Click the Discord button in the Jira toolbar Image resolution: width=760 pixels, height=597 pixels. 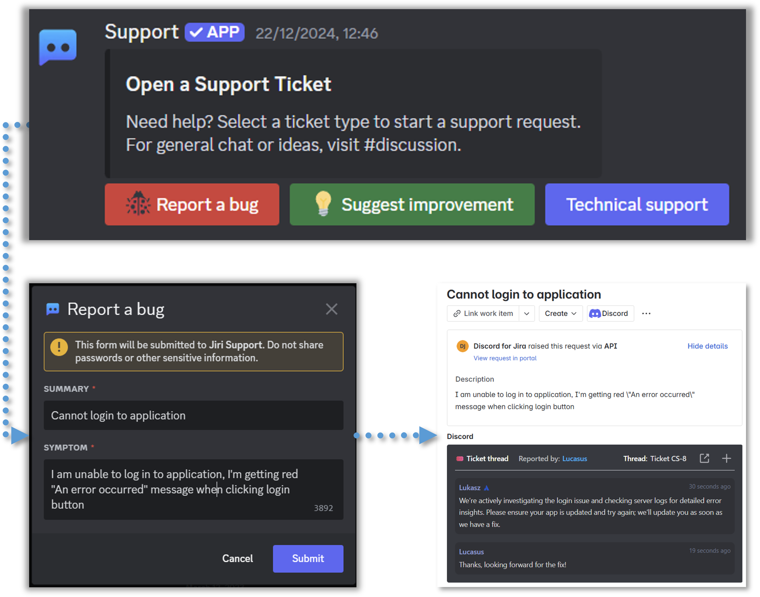point(610,313)
